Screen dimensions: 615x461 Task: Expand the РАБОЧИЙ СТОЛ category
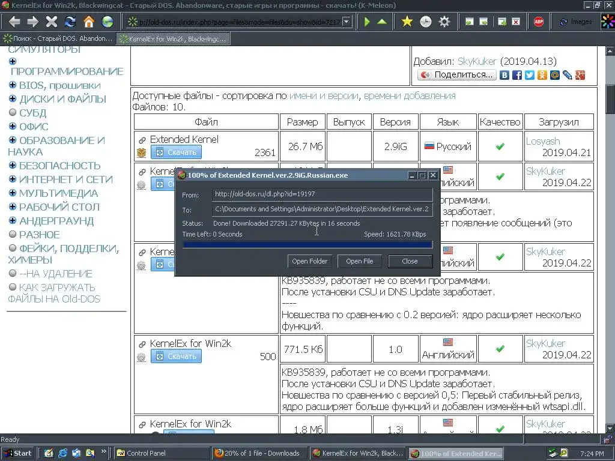tap(13, 206)
